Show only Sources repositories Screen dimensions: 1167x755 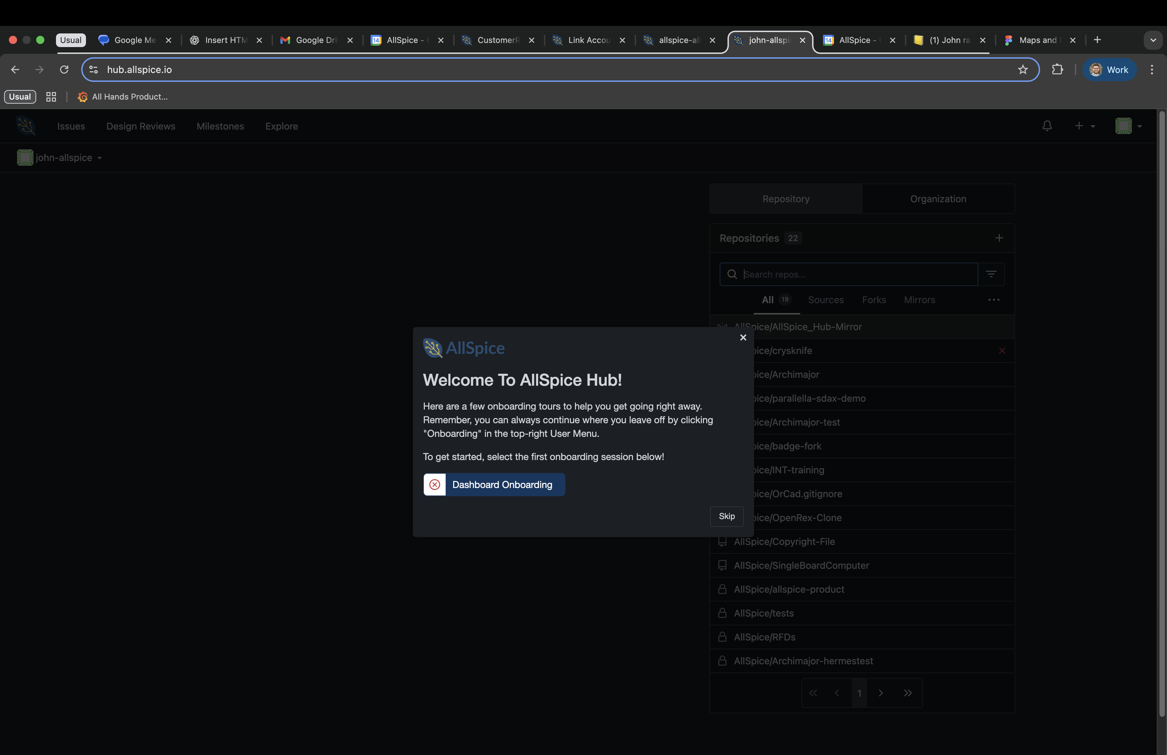pyautogui.click(x=826, y=300)
